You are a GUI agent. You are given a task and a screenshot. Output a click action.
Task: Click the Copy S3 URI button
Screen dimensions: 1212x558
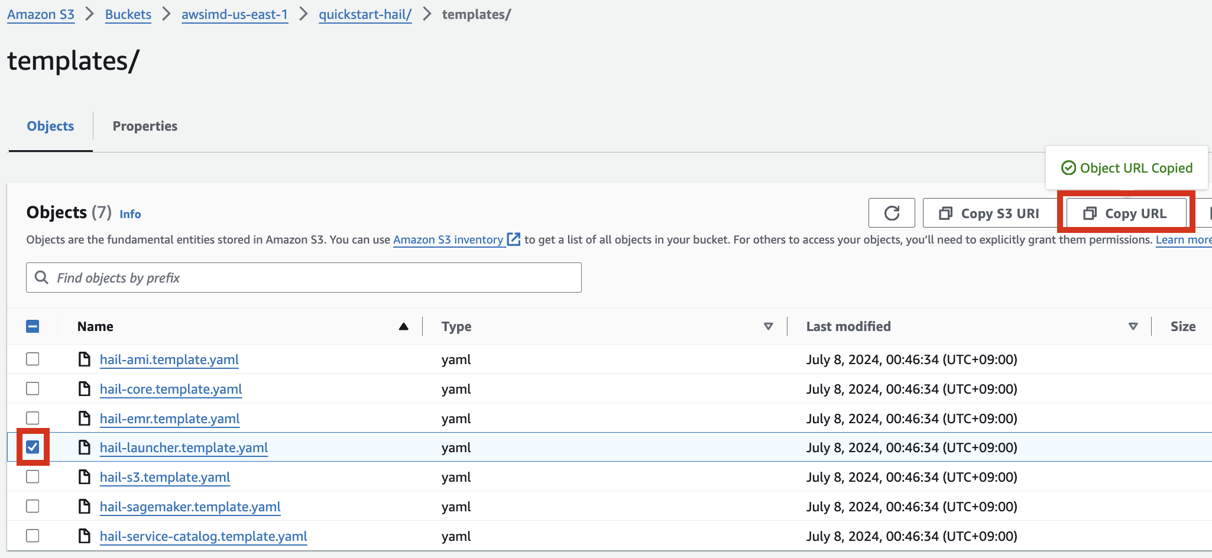(x=990, y=213)
